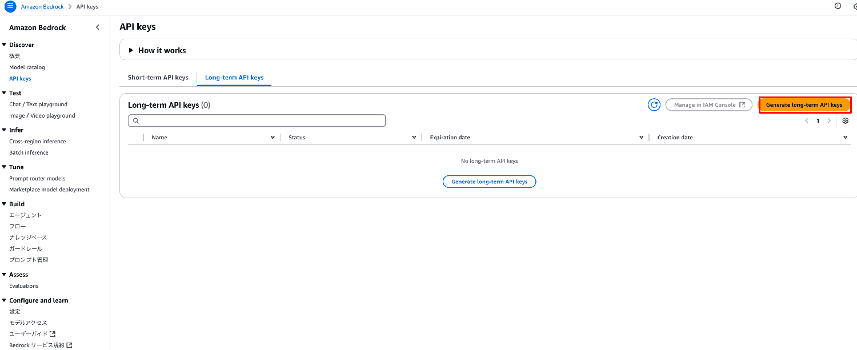The width and height of the screenshot is (857, 350).
Task: Refresh the long-term API keys list
Action: pos(654,105)
